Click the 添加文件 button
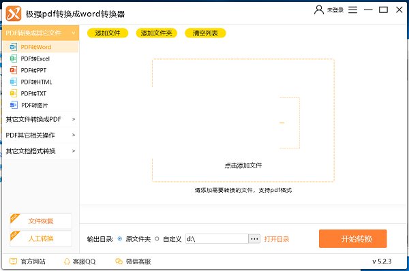The image size is (409, 271). coord(108,33)
